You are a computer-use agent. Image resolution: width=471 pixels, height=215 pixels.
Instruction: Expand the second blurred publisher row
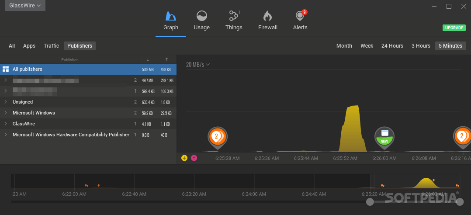[x=5, y=91]
